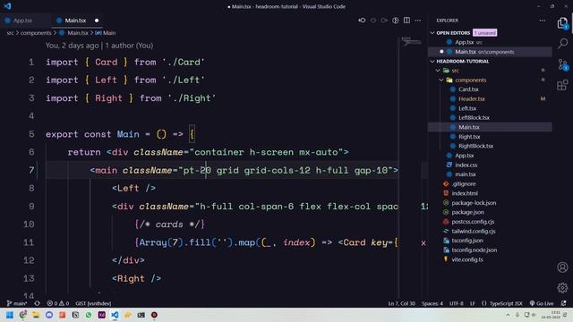Open the Accounts icon
The image size is (573, 322).
click(x=563, y=267)
